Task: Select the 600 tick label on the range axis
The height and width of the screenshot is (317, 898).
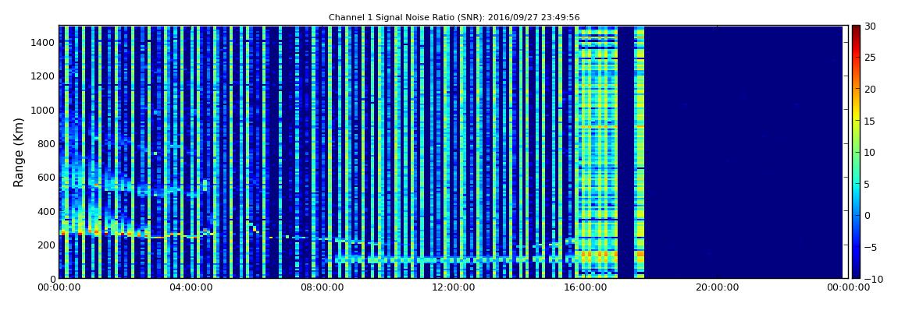Action: [x=46, y=177]
